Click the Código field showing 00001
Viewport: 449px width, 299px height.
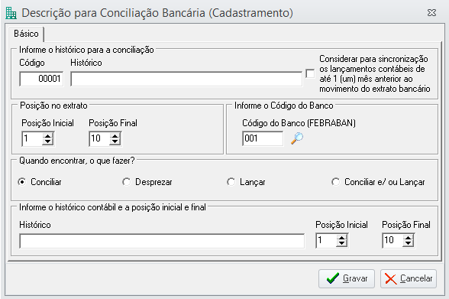click(x=41, y=79)
